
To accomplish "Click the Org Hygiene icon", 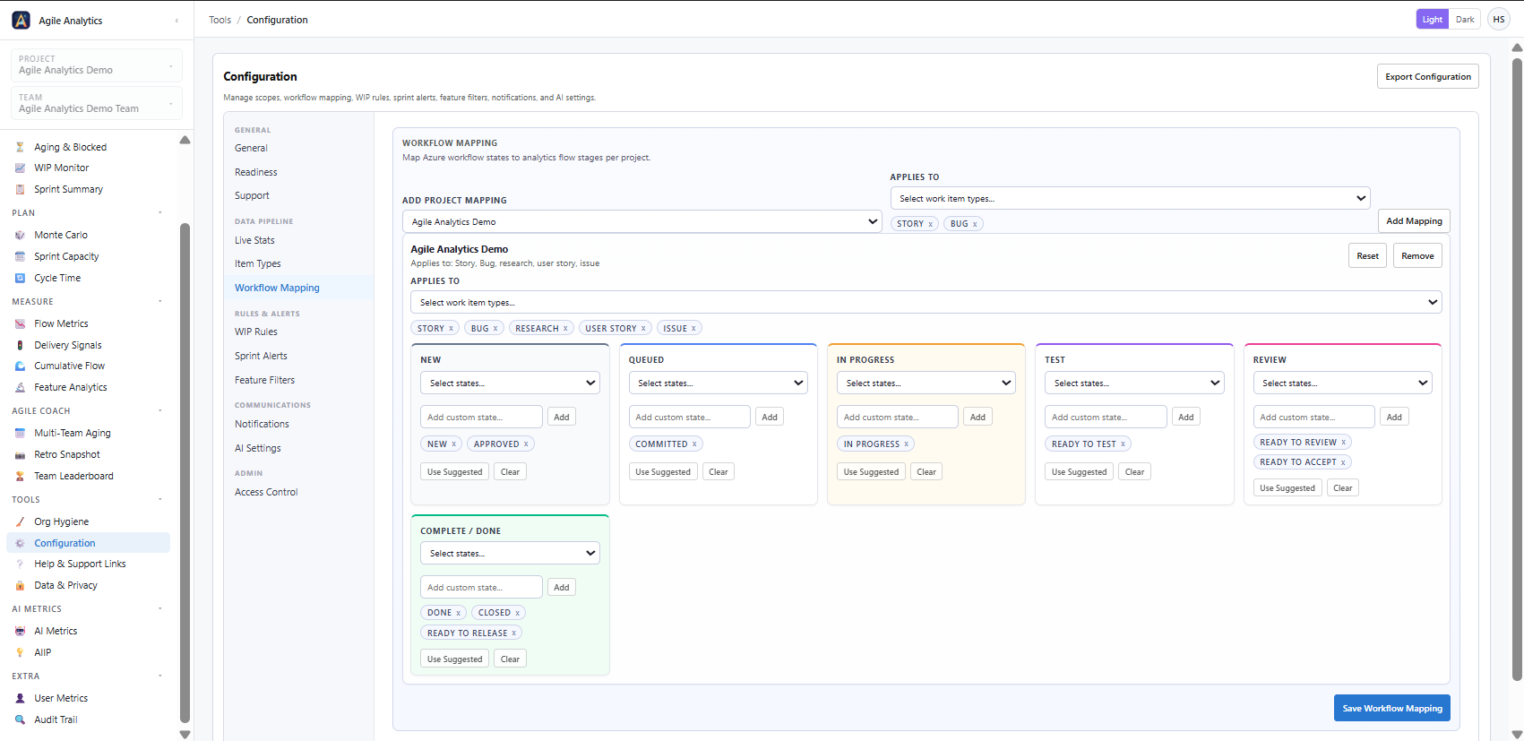I will tap(20, 521).
